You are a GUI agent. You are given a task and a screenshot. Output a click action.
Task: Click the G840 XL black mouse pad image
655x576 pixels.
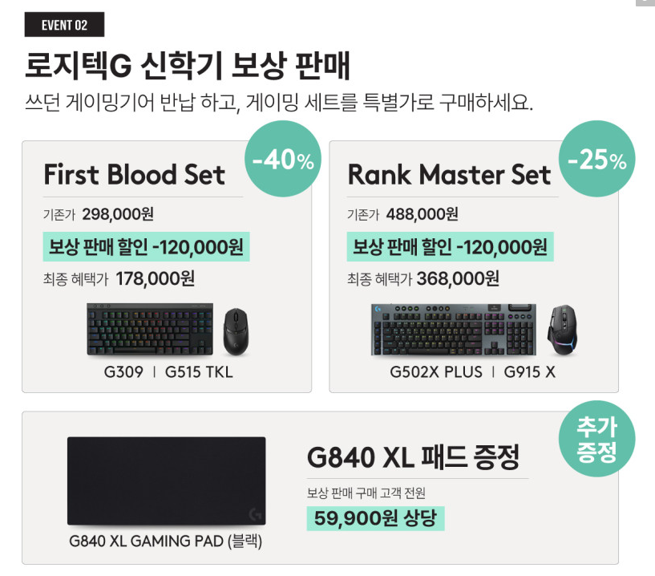pyautogui.click(x=166, y=481)
